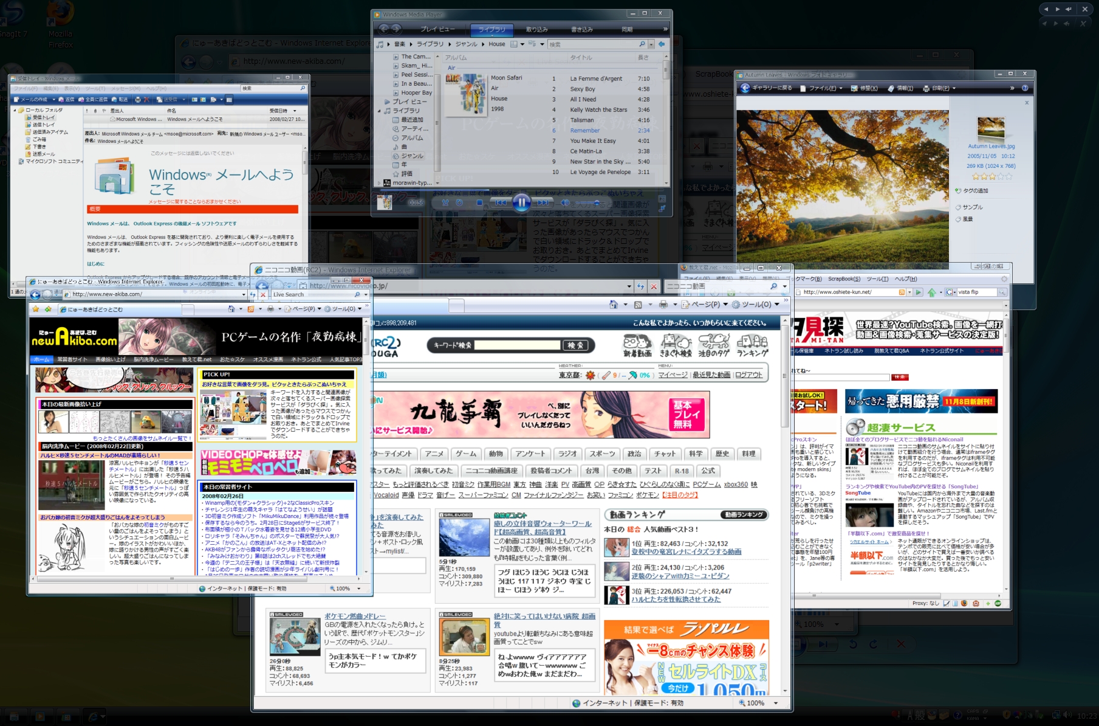Open ポケモン燃曲メドレー video link

point(354,616)
